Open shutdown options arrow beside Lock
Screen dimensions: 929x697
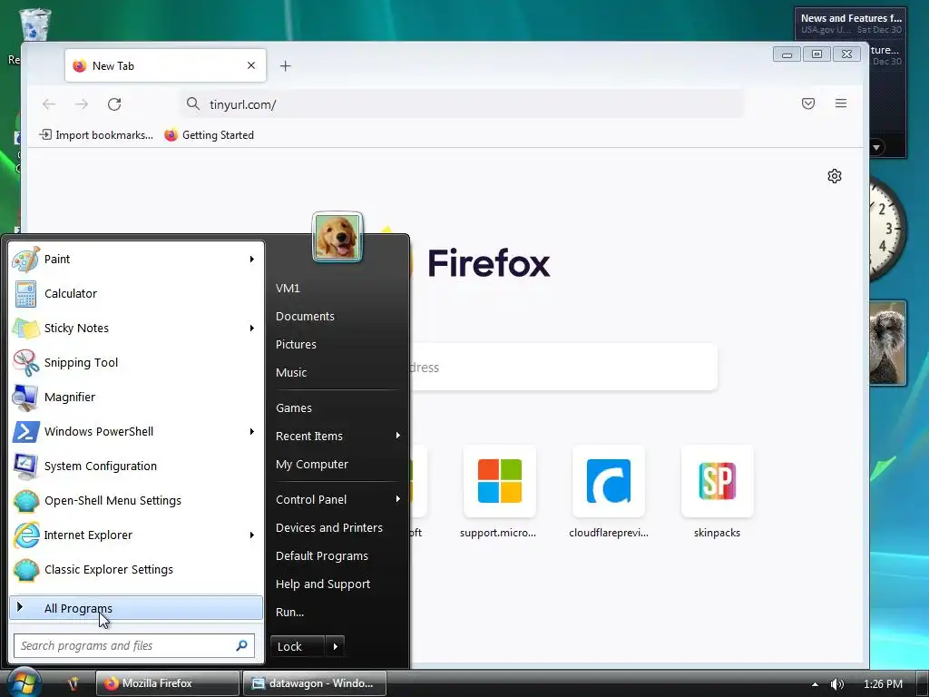coord(336,646)
